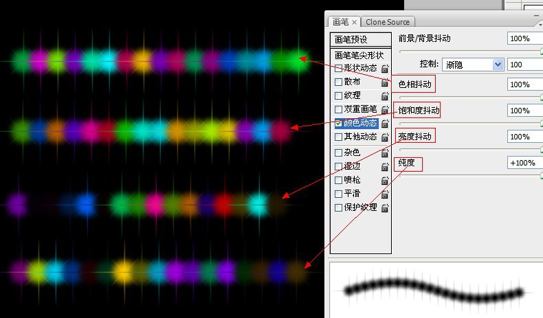
Task: Enable 喷枪 checkbox
Action: [x=338, y=180]
